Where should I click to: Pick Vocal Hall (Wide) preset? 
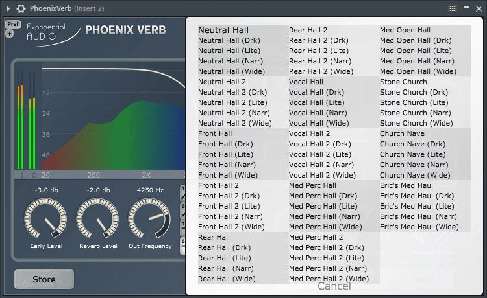pos(319,123)
